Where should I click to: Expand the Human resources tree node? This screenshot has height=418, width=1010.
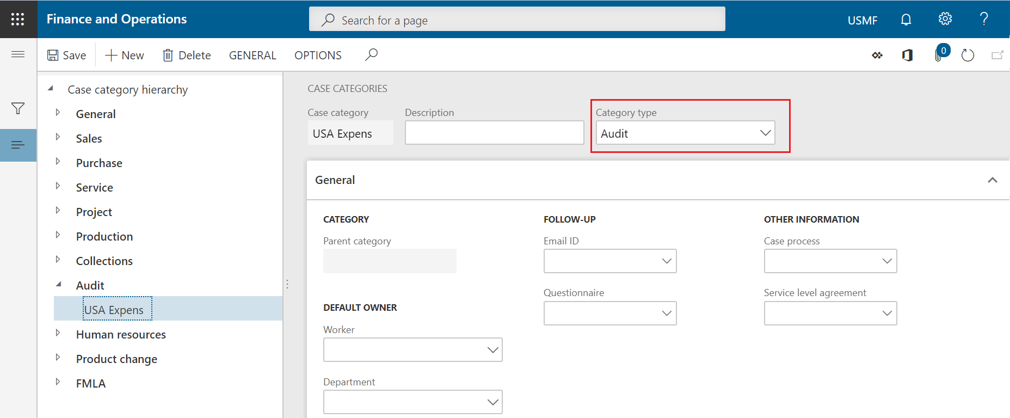(x=58, y=334)
